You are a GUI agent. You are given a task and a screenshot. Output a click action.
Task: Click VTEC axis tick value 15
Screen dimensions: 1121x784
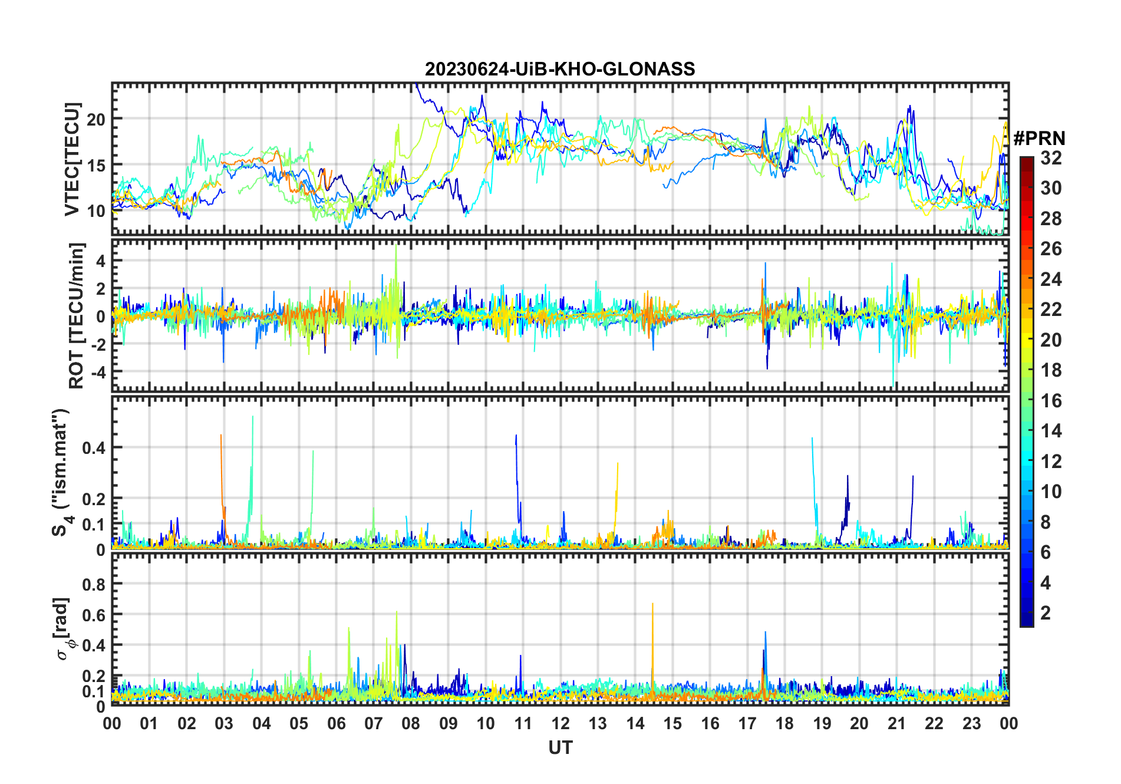96,165
